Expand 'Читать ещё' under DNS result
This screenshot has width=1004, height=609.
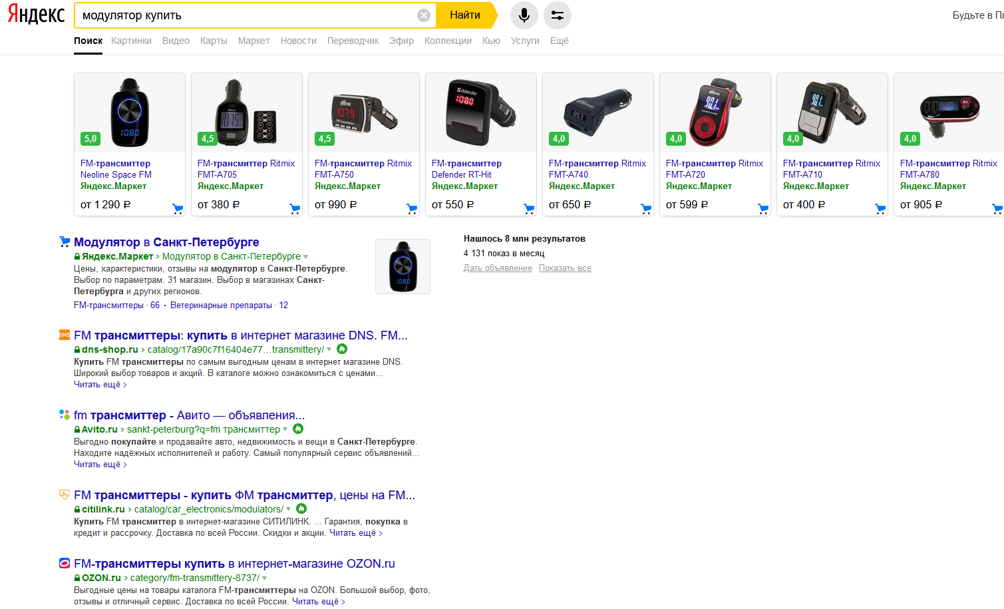tap(100, 385)
